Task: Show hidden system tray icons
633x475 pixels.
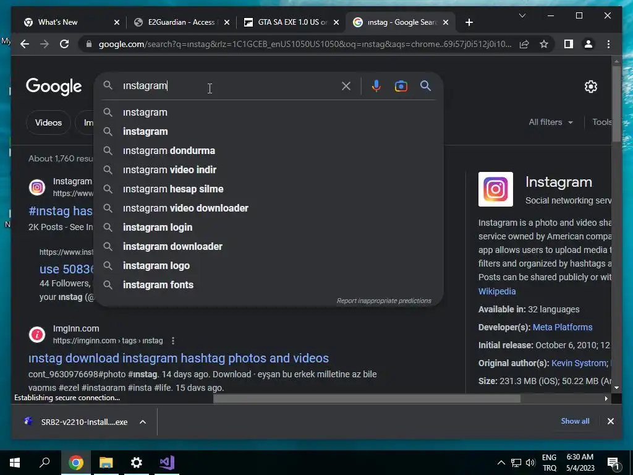Action: pyautogui.click(x=501, y=463)
